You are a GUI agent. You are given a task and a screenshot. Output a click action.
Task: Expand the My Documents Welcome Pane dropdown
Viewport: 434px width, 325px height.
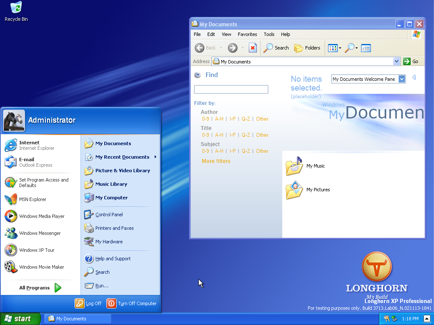click(402, 79)
